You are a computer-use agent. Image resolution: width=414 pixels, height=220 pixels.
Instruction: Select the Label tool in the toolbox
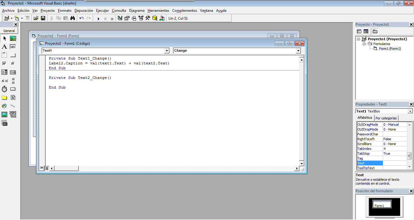tap(4, 47)
